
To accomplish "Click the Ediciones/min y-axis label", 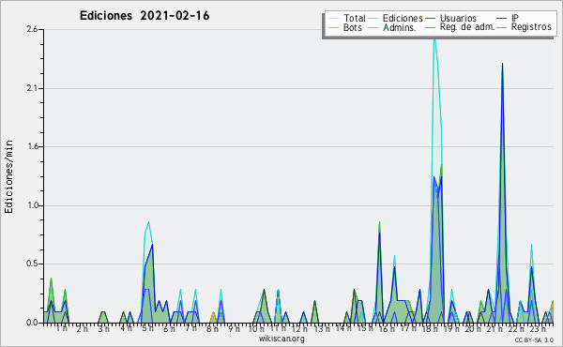I will (x=8, y=176).
